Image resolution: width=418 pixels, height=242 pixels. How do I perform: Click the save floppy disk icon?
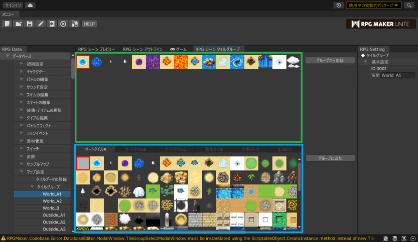(30, 24)
